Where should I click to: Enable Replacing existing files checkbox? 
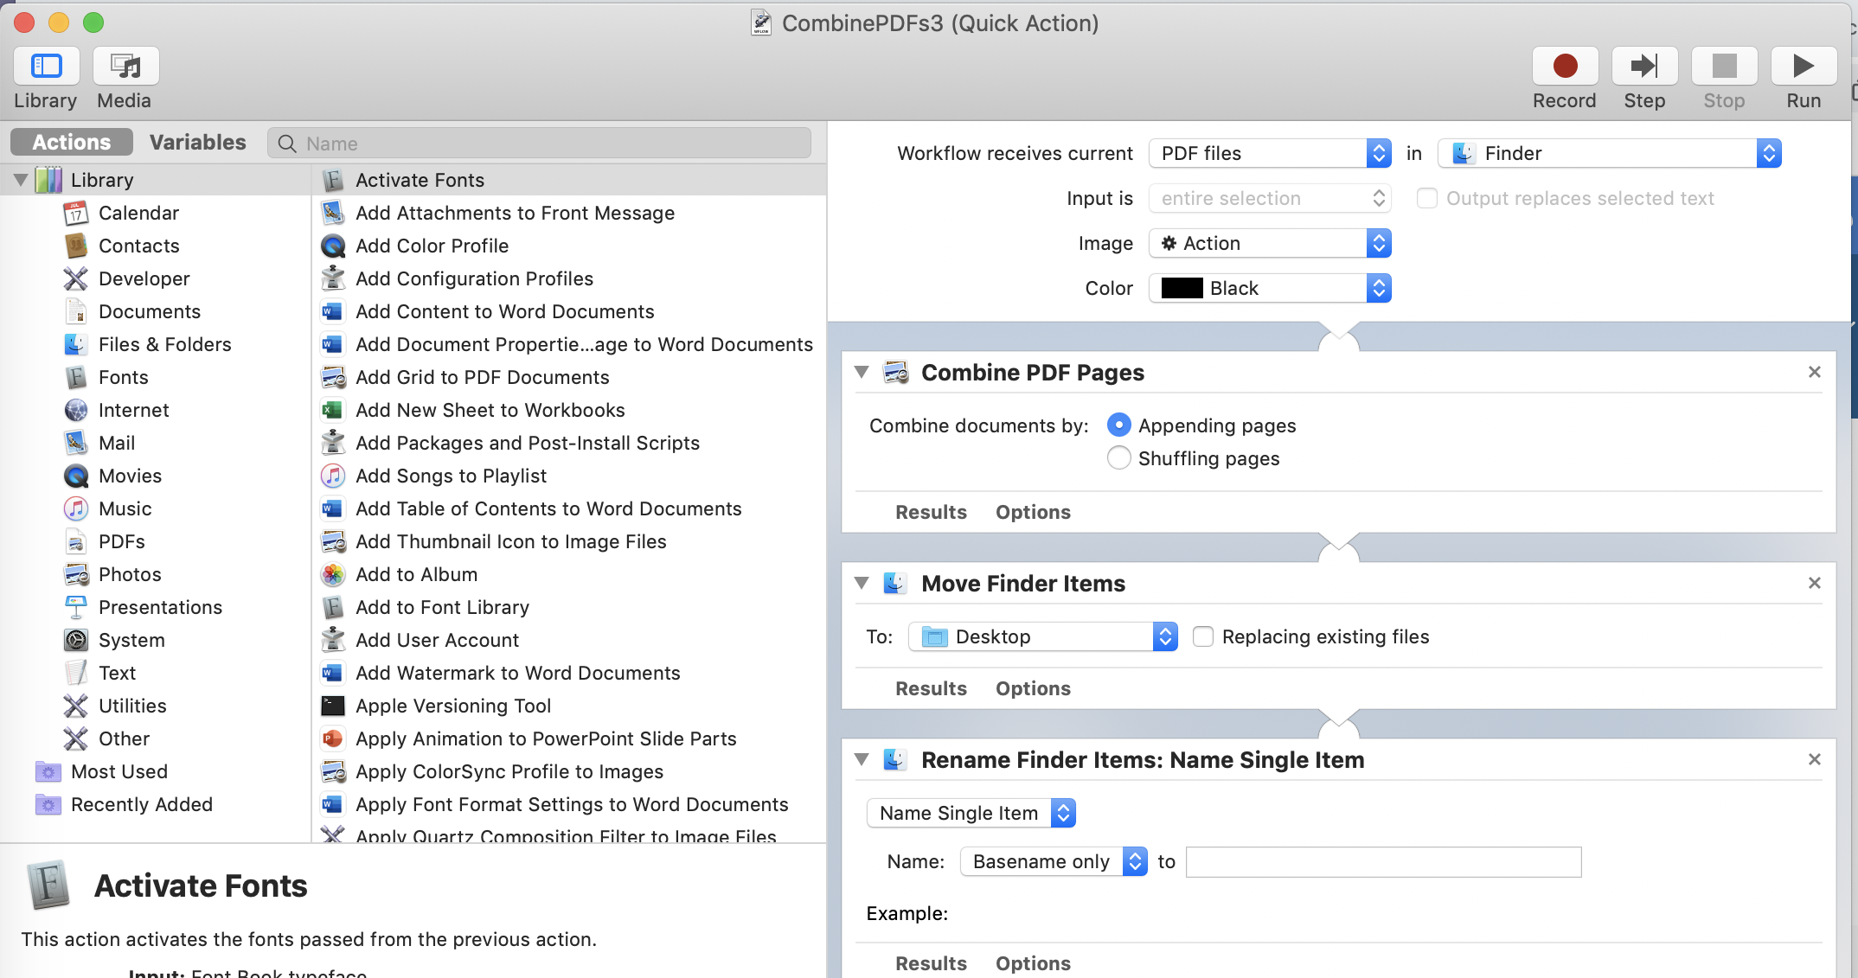tap(1202, 637)
